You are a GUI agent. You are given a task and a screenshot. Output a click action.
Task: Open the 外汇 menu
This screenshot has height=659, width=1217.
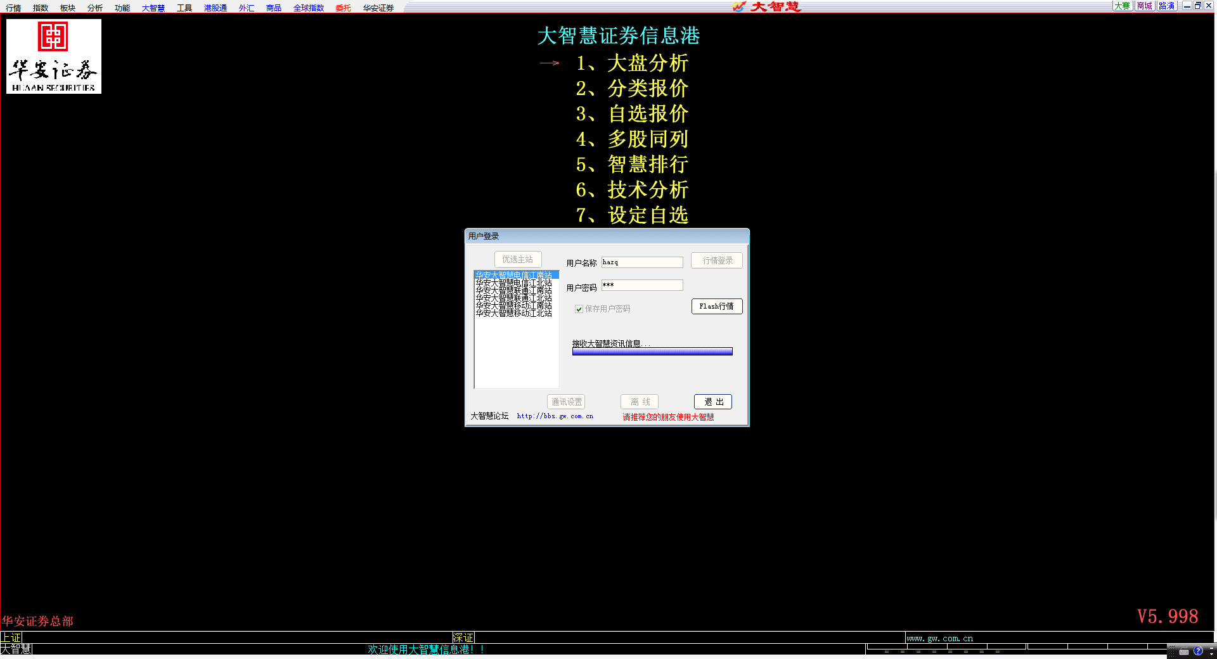pos(247,8)
